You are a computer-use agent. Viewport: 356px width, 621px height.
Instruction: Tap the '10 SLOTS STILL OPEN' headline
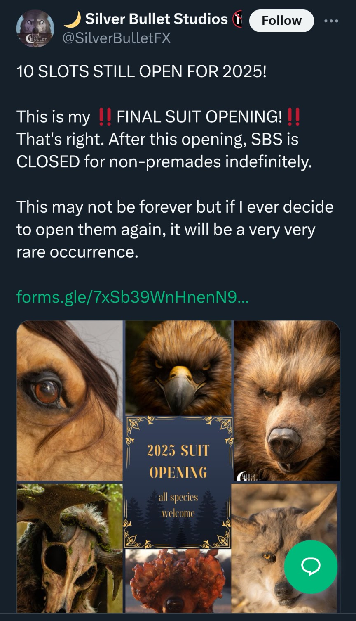tap(142, 71)
